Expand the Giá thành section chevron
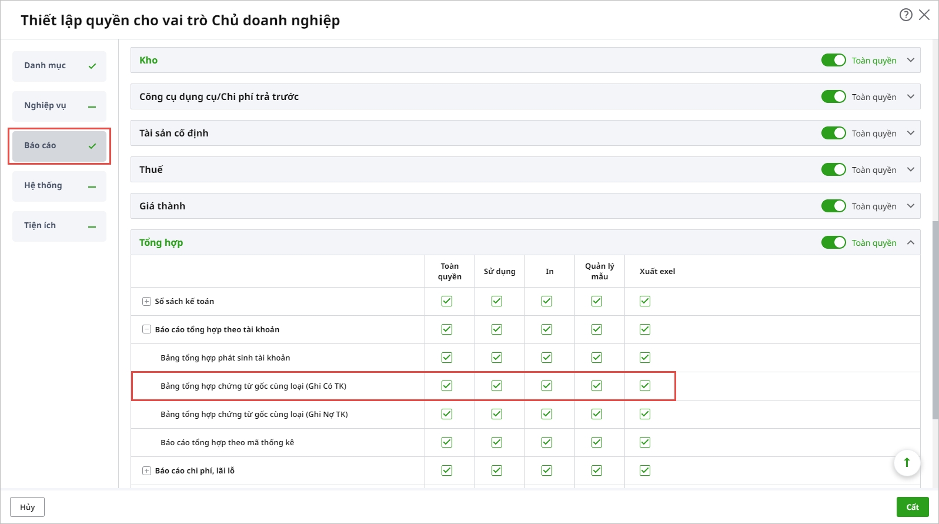This screenshot has width=939, height=524. 911,206
